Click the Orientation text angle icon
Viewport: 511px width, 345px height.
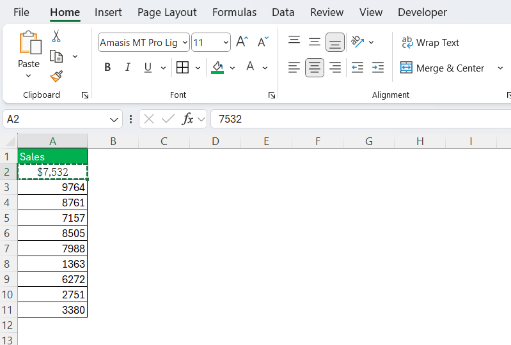(357, 42)
